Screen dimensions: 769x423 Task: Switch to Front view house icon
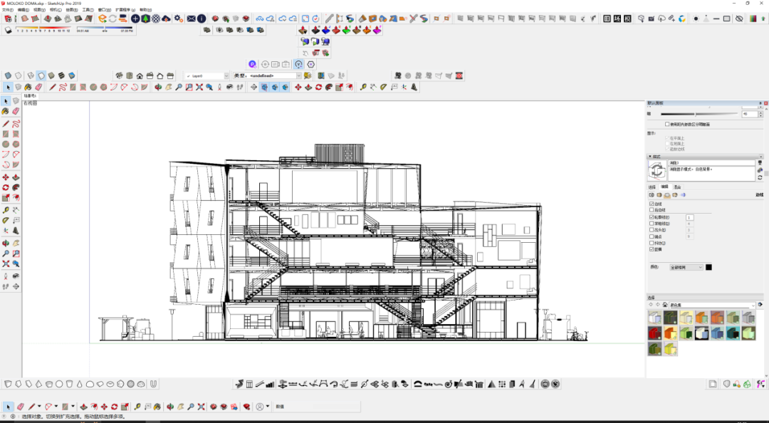coord(140,75)
